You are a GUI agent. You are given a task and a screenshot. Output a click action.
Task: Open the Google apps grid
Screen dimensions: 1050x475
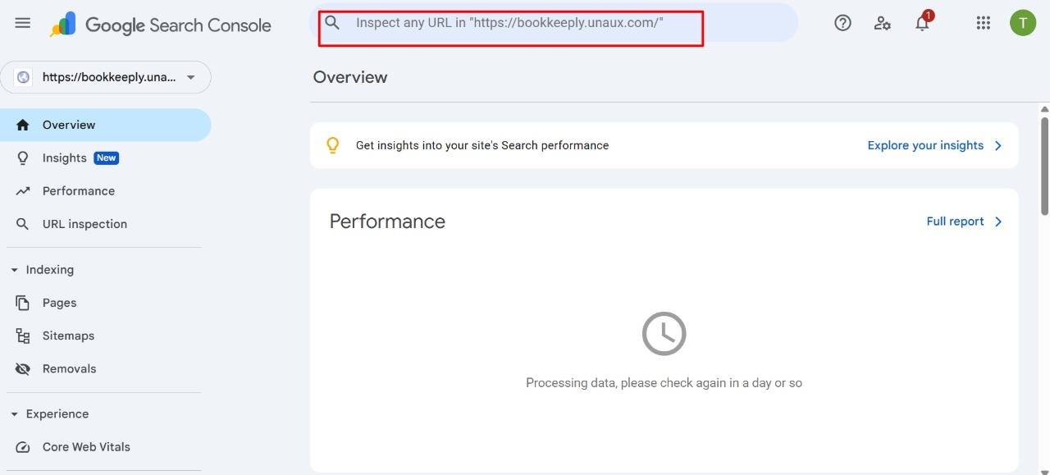[984, 23]
